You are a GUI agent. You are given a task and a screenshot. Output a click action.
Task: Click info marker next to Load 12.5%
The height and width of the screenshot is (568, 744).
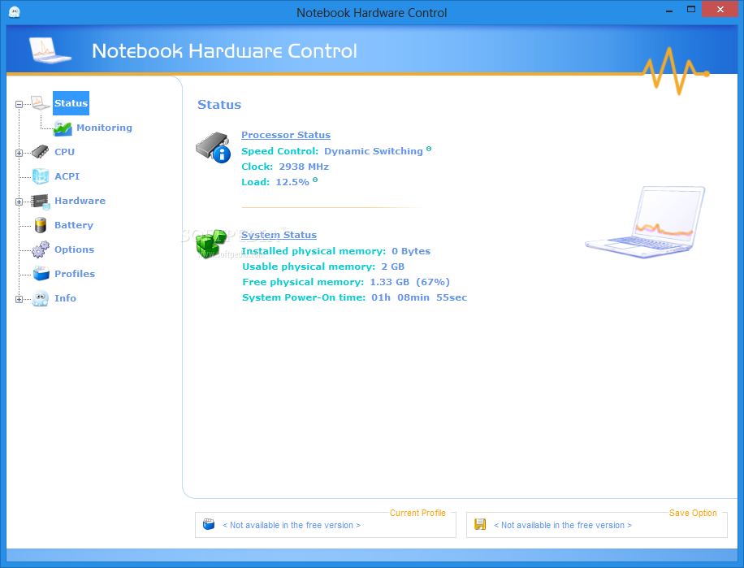pos(315,180)
